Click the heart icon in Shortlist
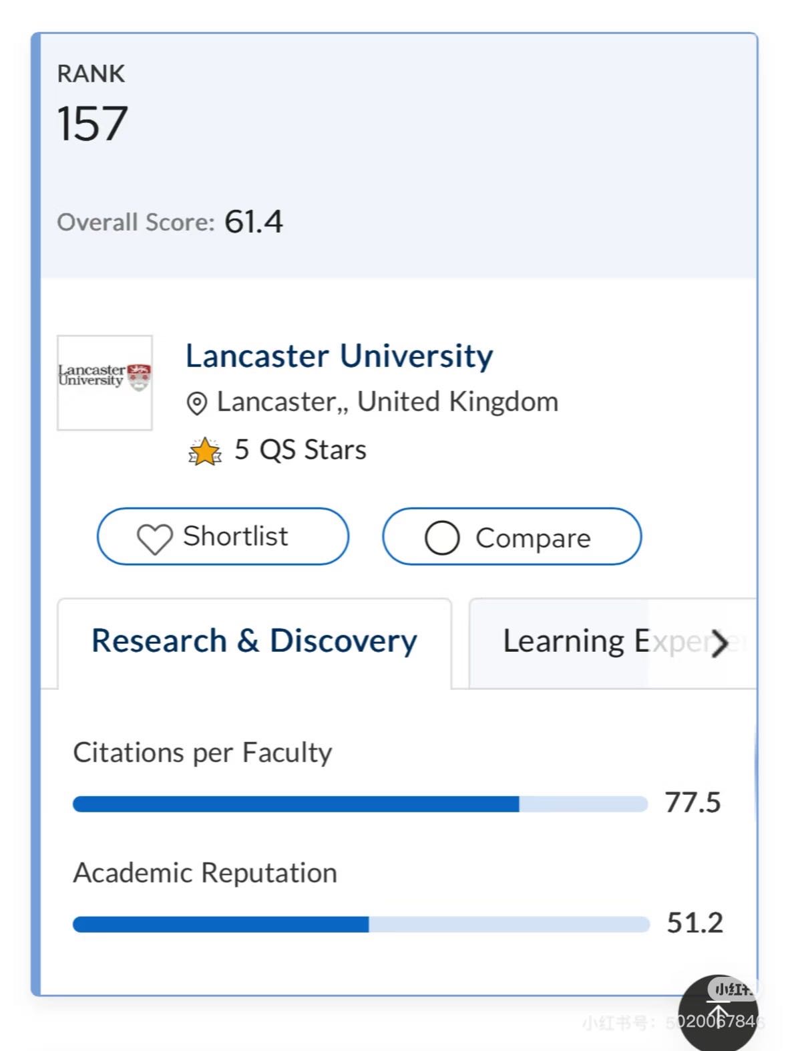The width and height of the screenshot is (788, 1051). (155, 538)
